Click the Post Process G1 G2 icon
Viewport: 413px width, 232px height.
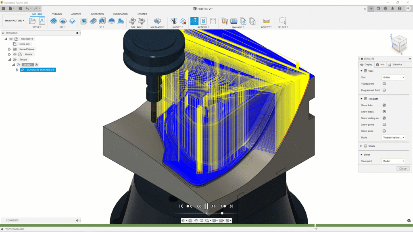tap(204, 21)
